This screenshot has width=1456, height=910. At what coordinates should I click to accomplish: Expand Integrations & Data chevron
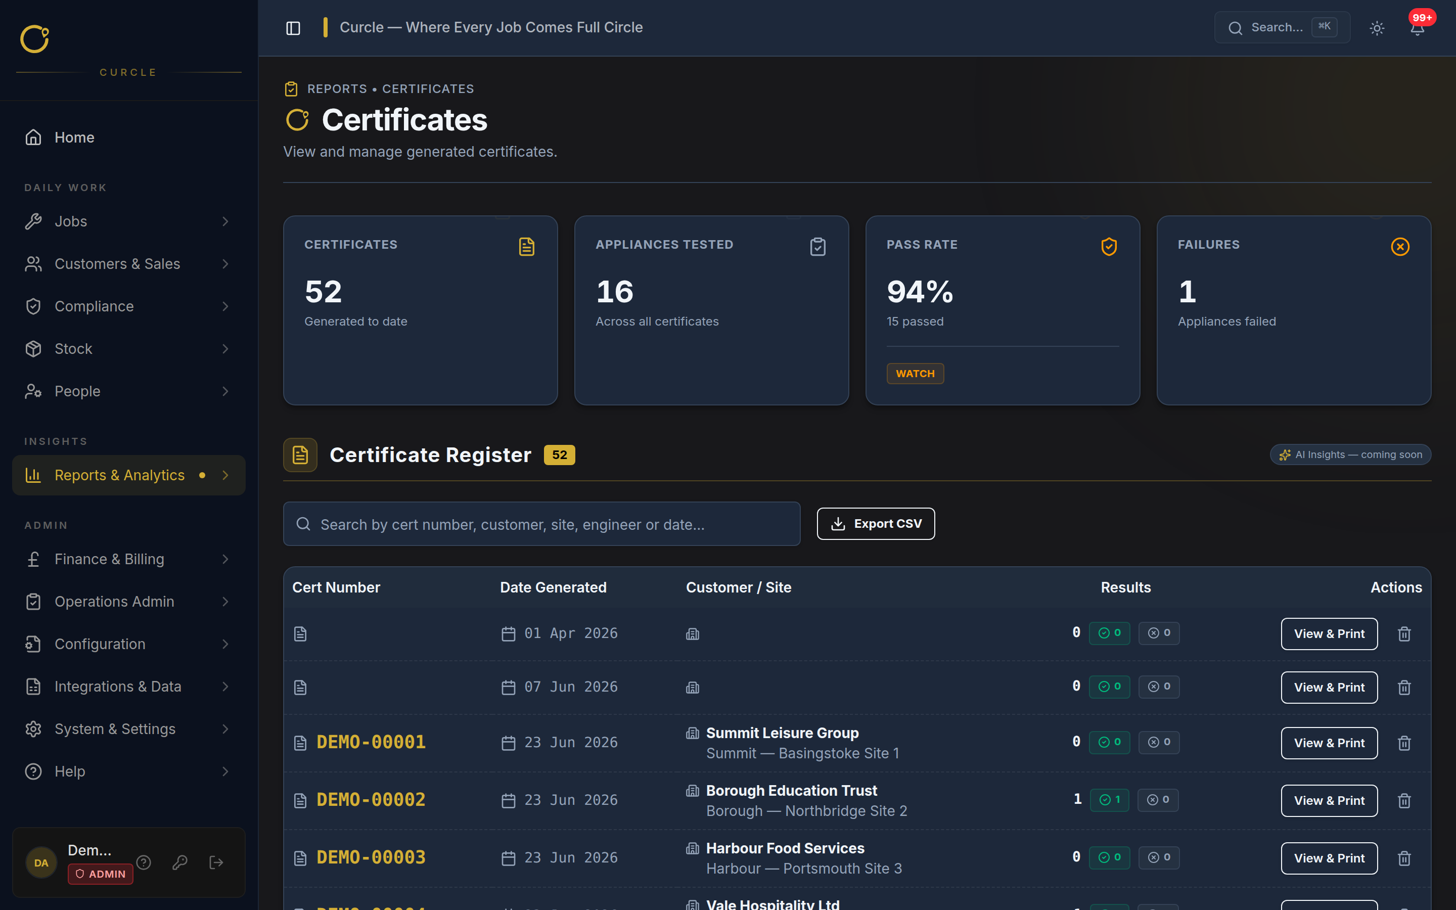pyautogui.click(x=225, y=687)
